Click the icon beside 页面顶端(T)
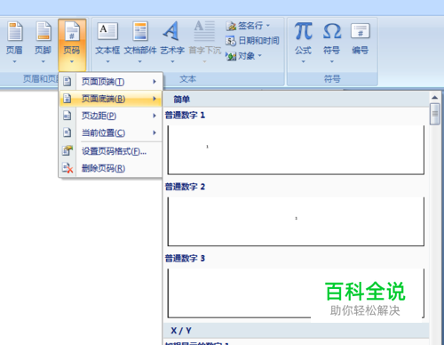The image size is (444, 345). [67, 82]
